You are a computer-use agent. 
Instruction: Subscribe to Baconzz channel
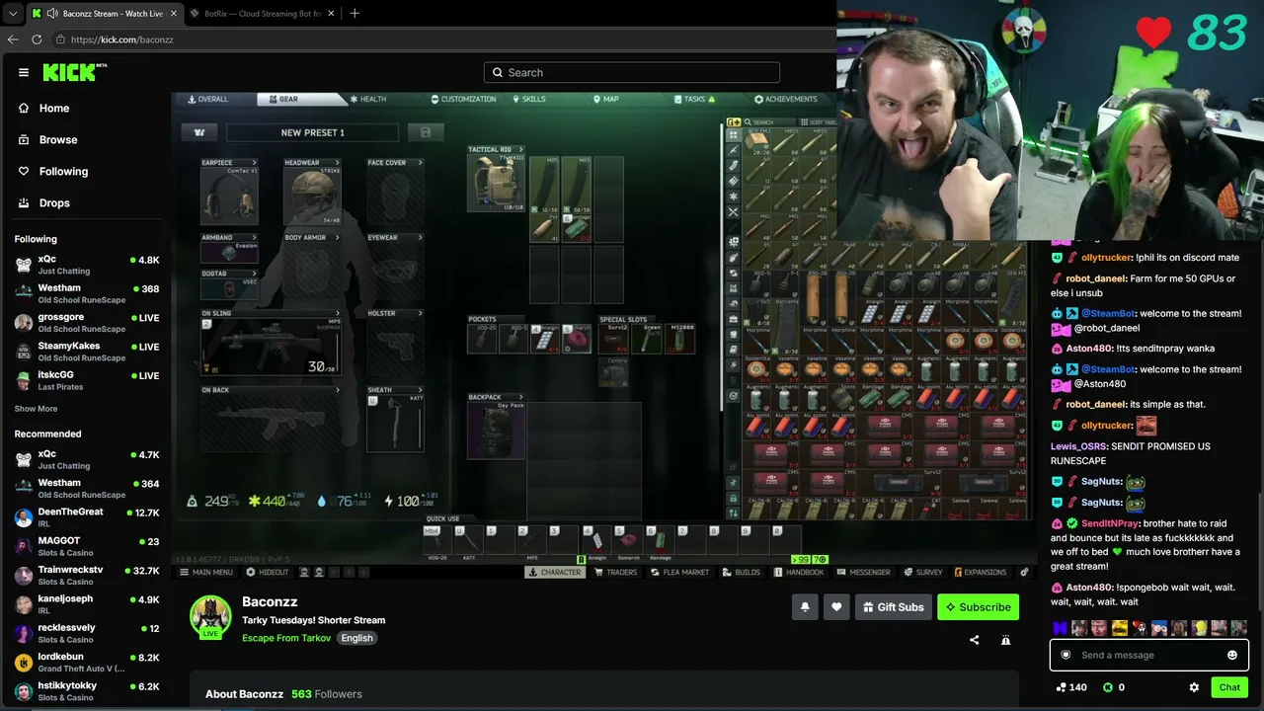pyautogui.click(x=978, y=607)
